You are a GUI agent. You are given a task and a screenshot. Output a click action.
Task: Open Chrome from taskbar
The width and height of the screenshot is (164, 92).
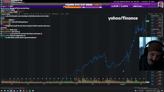click(x=11, y=91)
